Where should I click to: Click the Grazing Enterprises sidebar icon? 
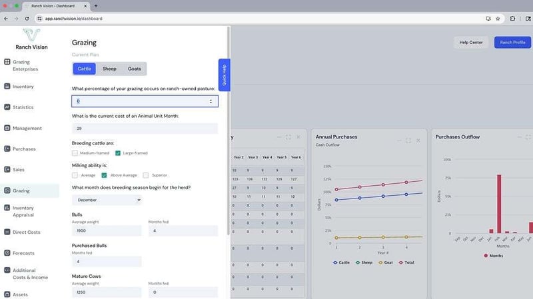(7, 62)
